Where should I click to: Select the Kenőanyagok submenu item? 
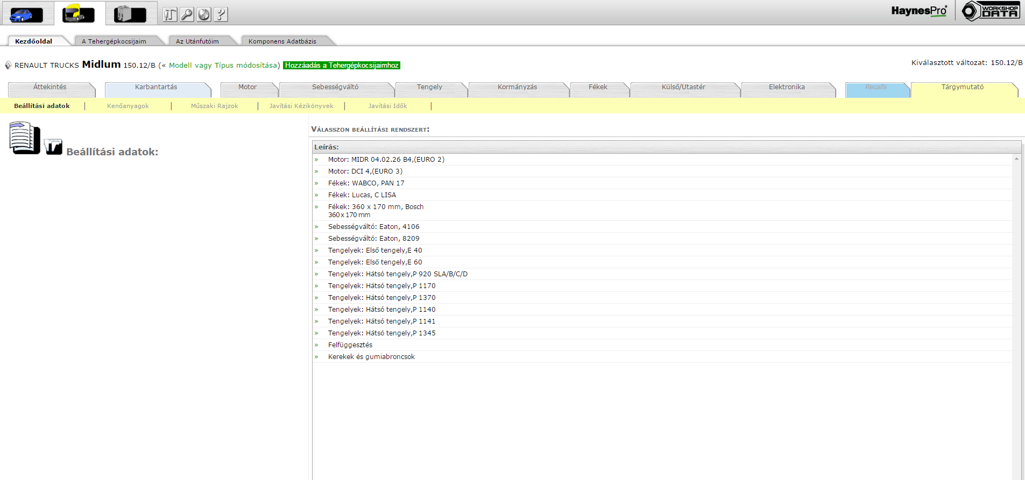(128, 106)
